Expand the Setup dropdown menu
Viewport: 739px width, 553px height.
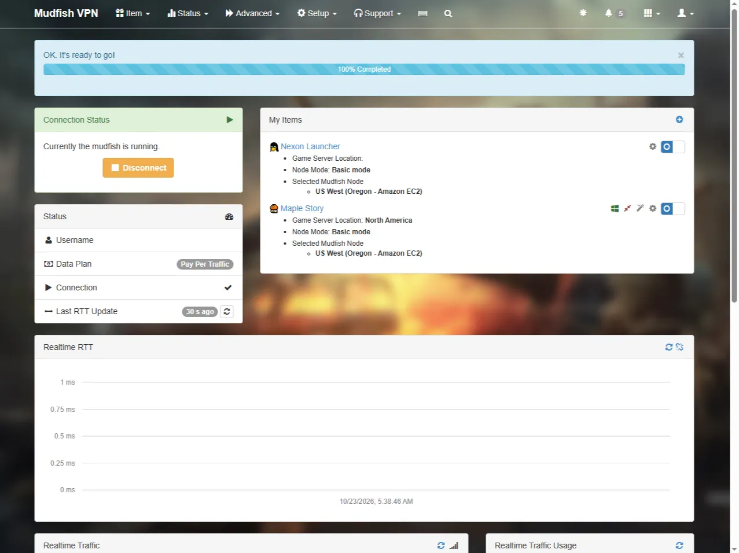pos(317,13)
